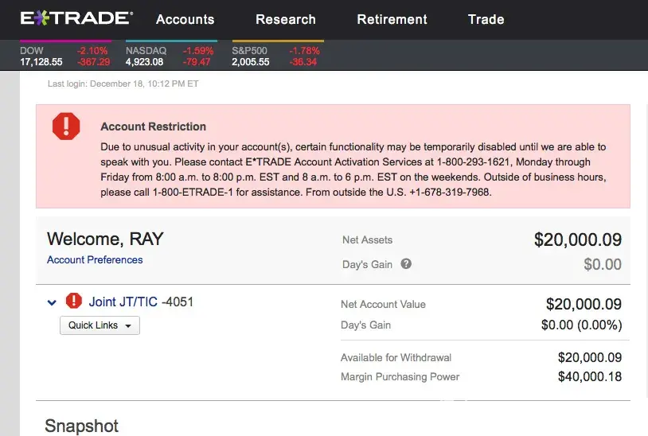Click the Day's Gain label under Net Assets
The height and width of the screenshot is (436, 648).
click(368, 265)
